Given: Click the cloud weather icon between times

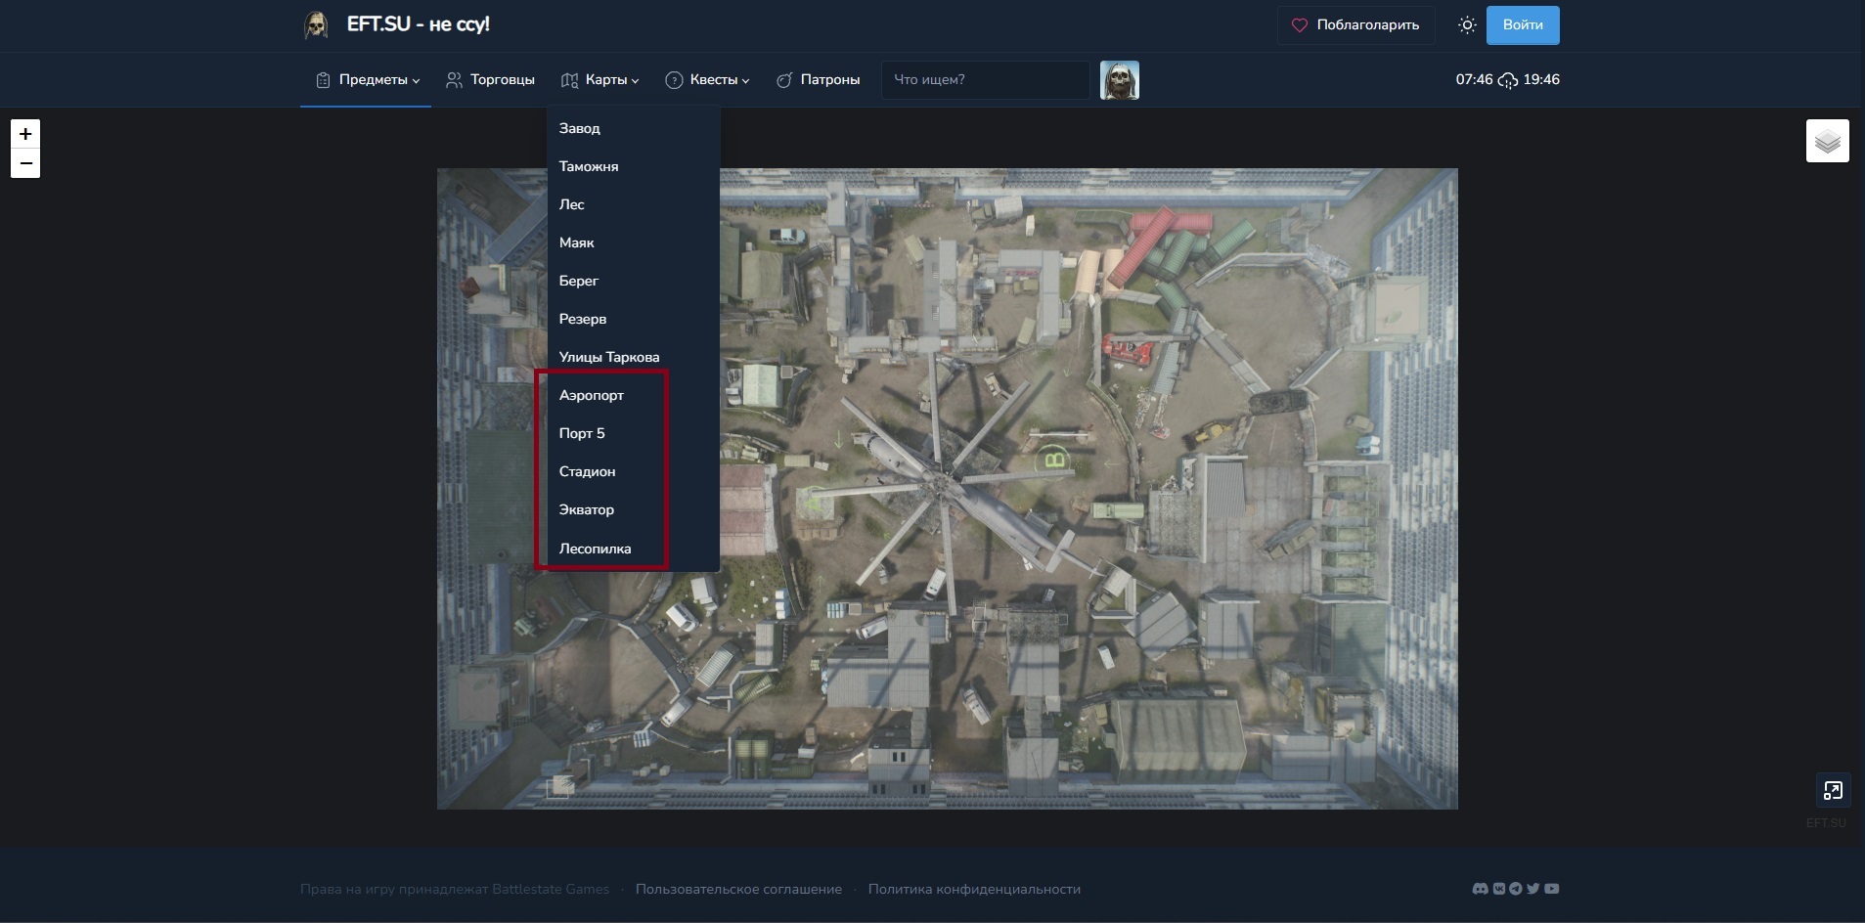Looking at the screenshot, I should [x=1508, y=80].
